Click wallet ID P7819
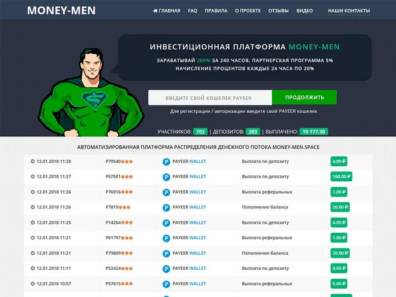 point(118,207)
